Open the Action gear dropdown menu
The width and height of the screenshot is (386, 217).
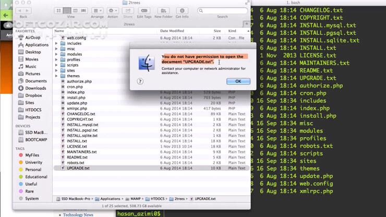click(113, 10)
